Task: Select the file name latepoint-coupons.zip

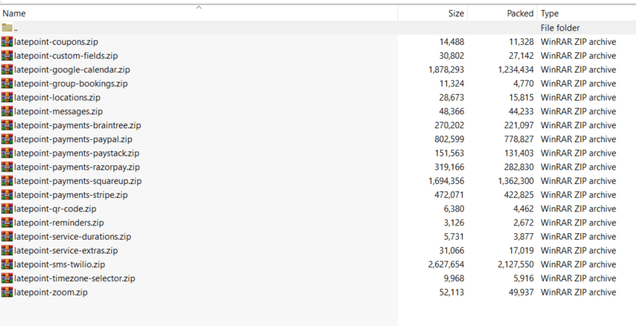Action: click(x=56, y=42)
